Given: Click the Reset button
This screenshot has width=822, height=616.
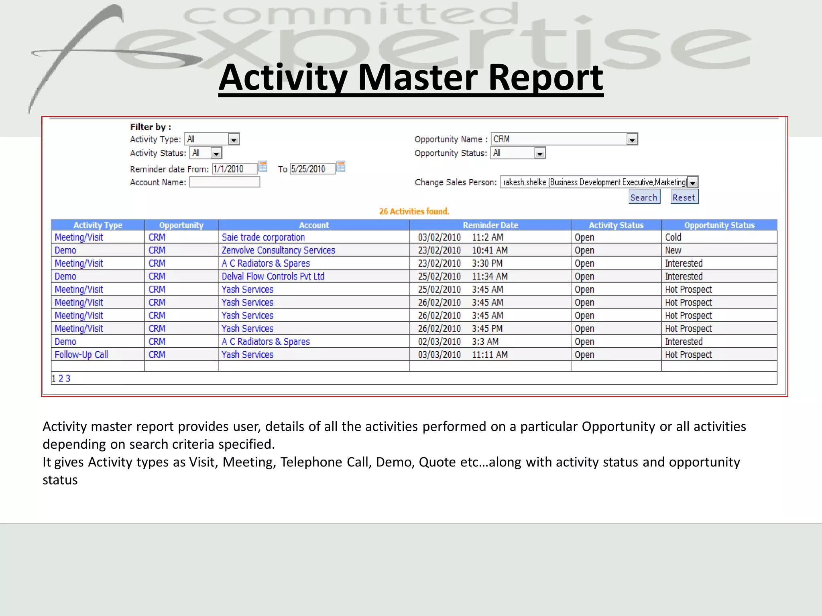Looking at the screenshot, I should click(x=684, y=197).
